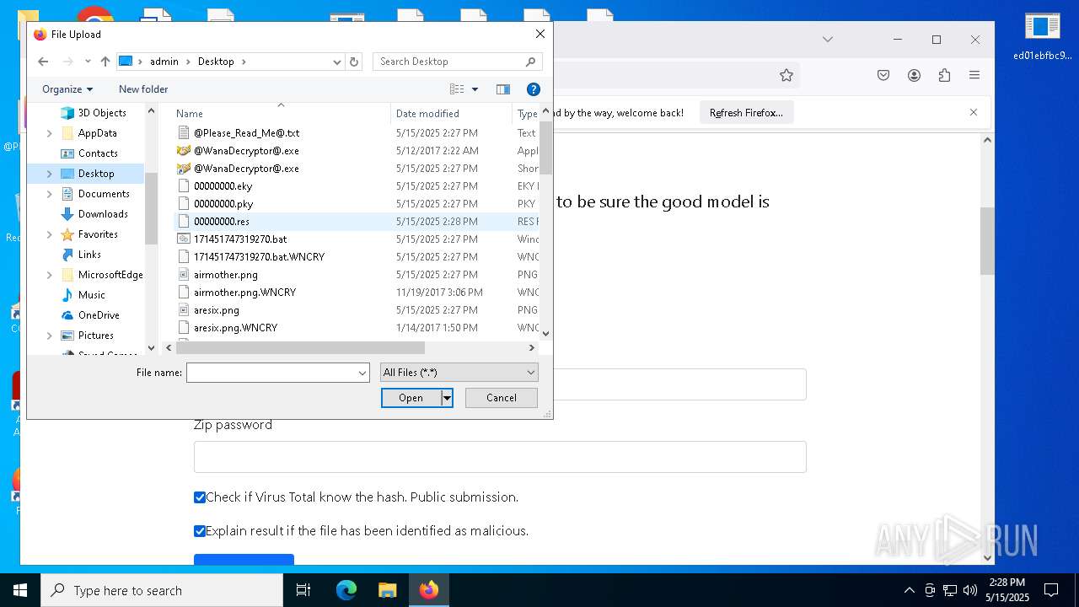Show hidden system tray icons
1079x607 pixels.
[x=909, y=590]
